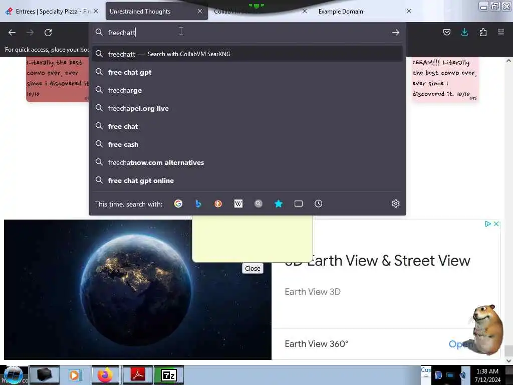Search history using the clock icon
Viewport: 513px width, 385px height.
point(318,204)
